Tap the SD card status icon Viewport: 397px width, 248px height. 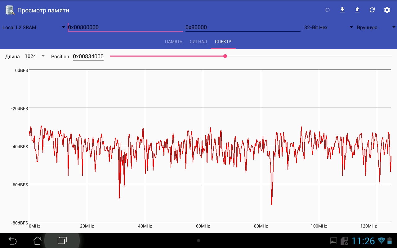point(344,241)
